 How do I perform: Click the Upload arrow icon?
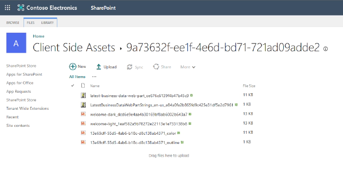[x=98, y=67]
